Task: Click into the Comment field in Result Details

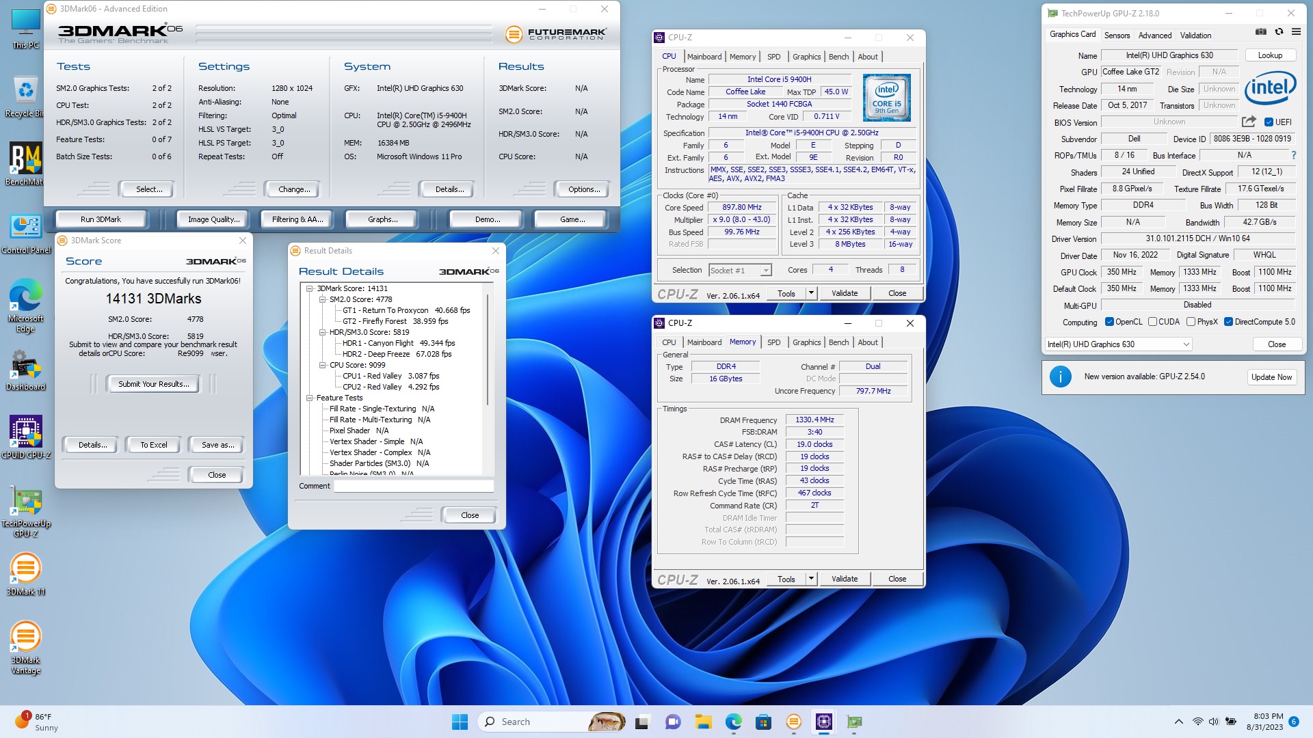Action: pos(413,486)
